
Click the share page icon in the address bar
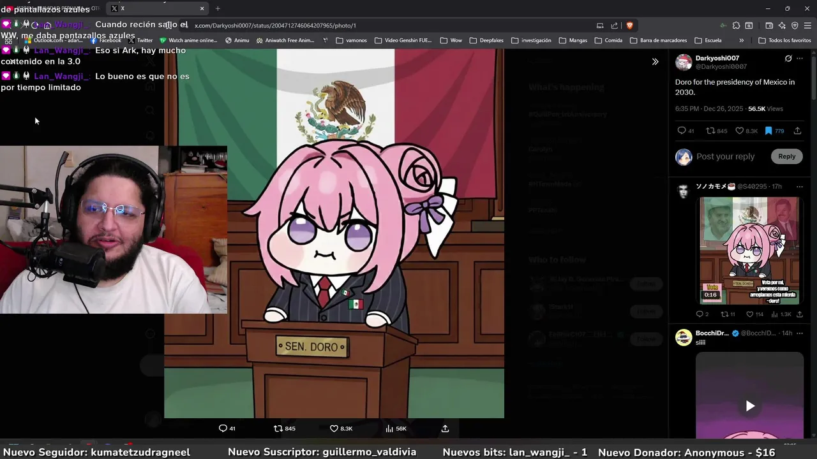pos(614,25)
